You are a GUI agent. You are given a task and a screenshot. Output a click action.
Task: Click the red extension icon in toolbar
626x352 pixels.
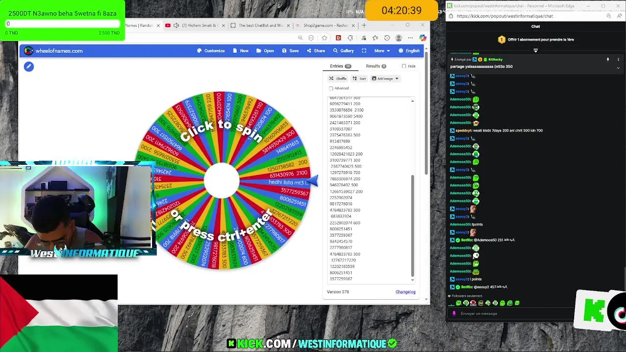(338, 38)
